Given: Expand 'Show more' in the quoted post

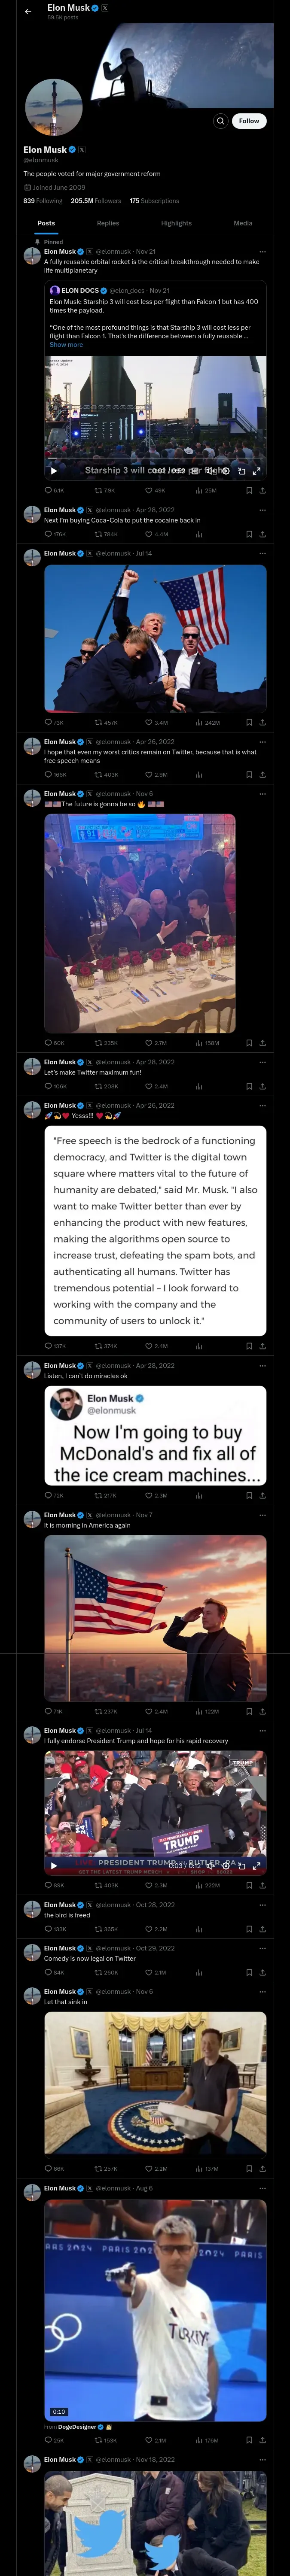Looking at the screenshot, I should coord(66,345).
